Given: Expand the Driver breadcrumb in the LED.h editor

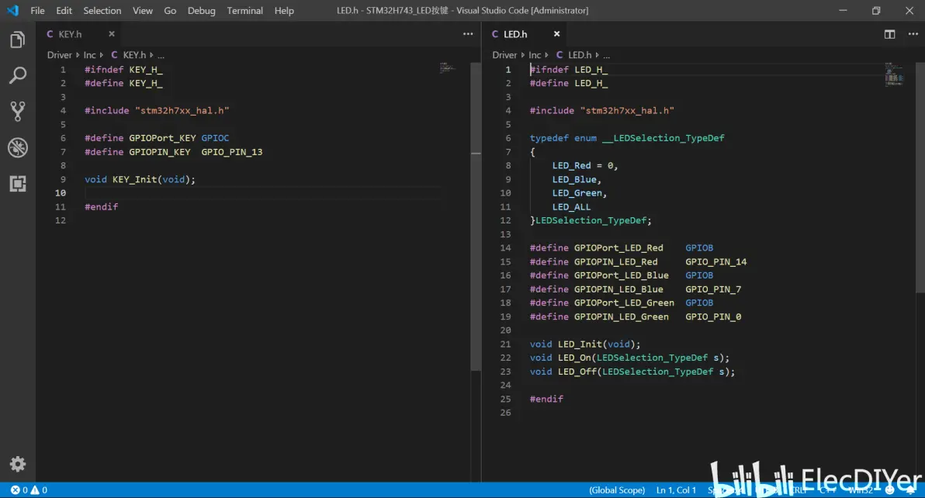Looking at the screenshot, I should click(504, 55).
